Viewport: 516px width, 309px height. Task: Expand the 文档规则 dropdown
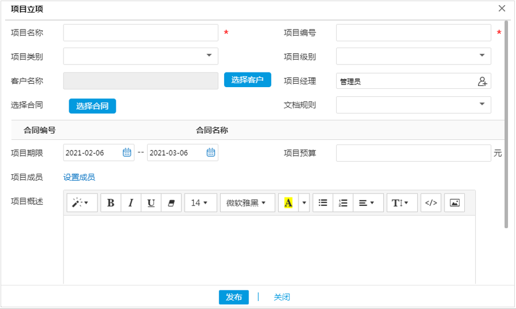pyautogui.click(x=481, y=104)
